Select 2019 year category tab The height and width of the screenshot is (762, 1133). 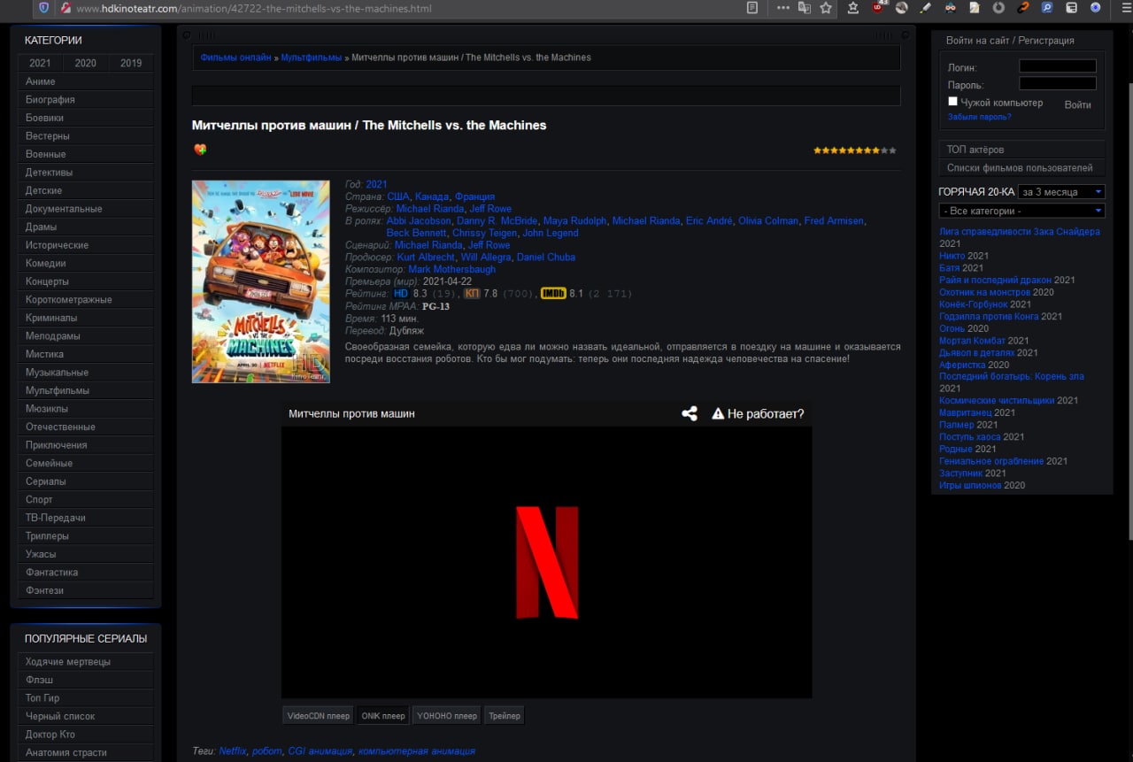point(131,63)
